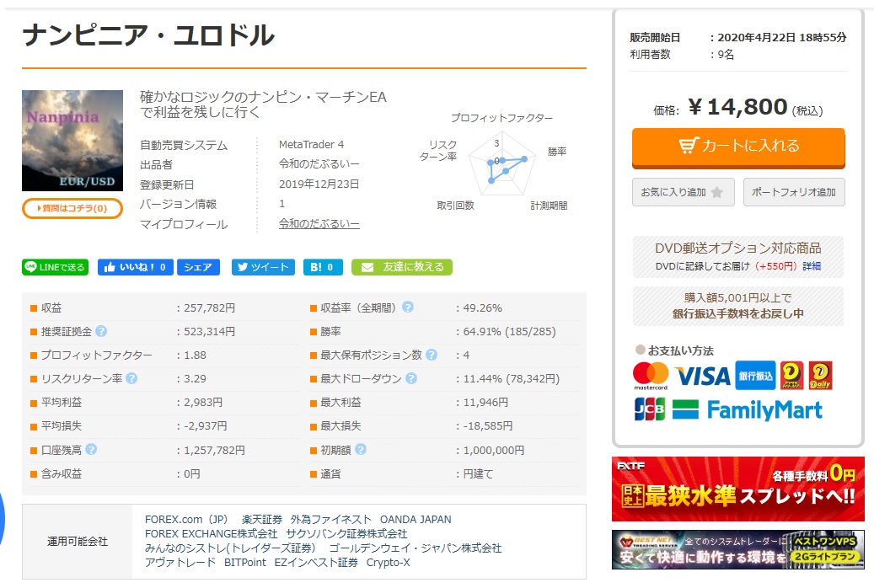Click the 勝率 value 64.91% (185/285)
This screenshot has height=588, width=874.
509,332
